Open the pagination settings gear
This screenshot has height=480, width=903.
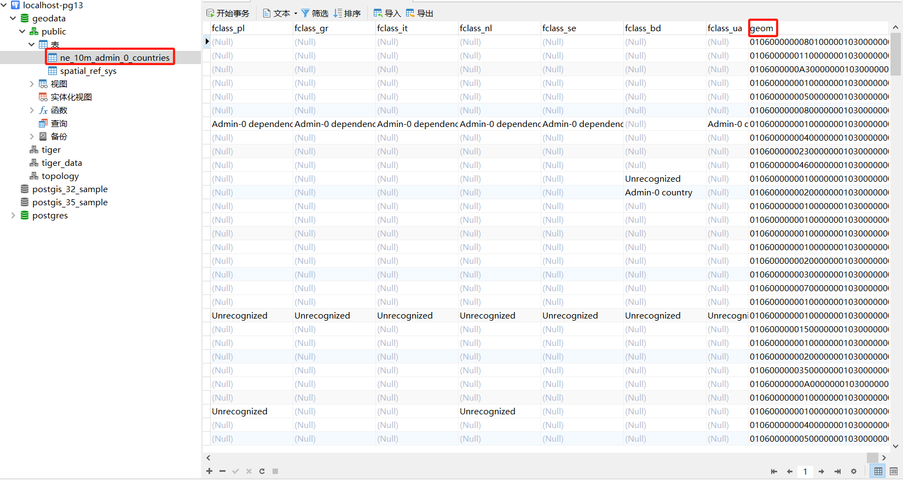[x=854, y=471]
